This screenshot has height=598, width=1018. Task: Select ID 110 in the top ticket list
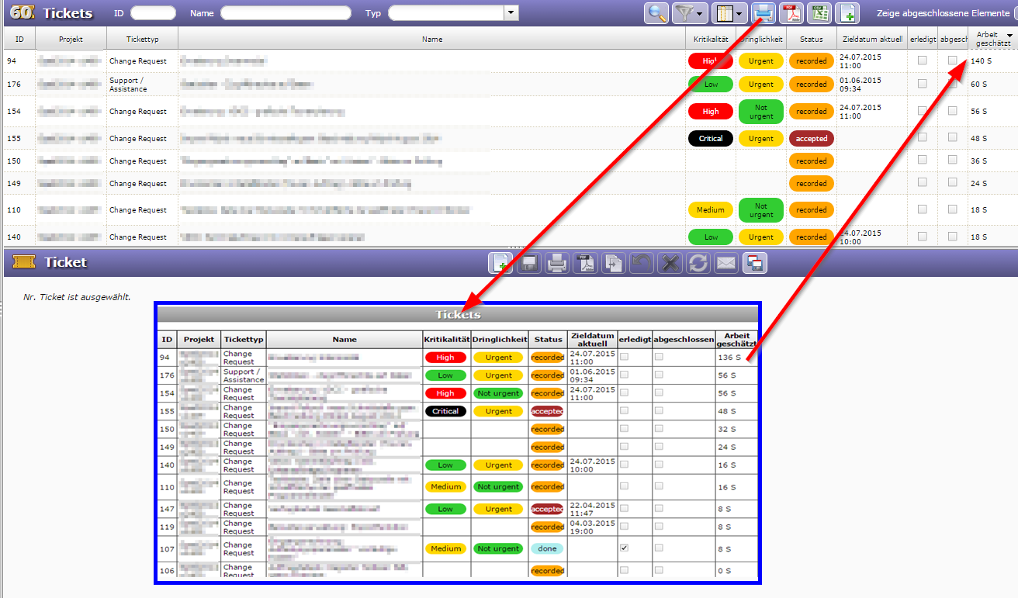(x=14, y=209)
